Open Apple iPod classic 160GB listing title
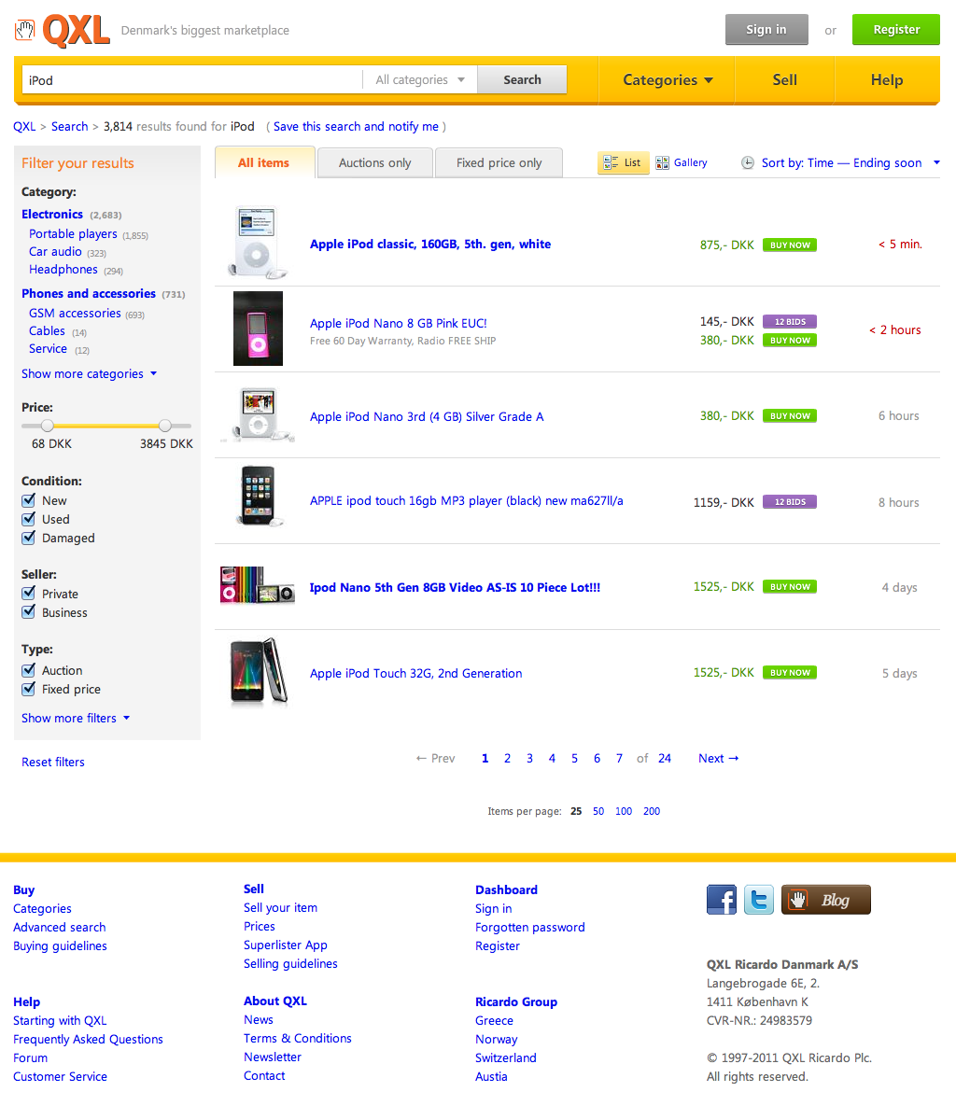956x1120 pixels. pos(430,245)
